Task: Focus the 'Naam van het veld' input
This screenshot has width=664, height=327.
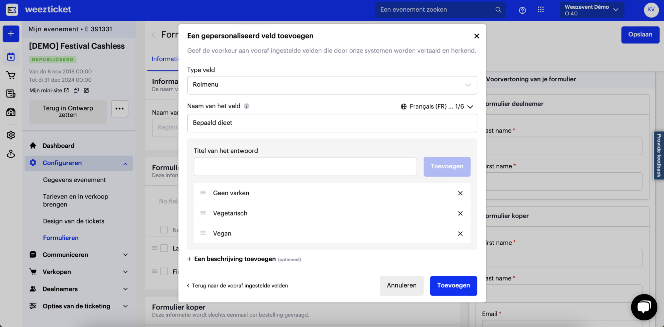Action: (x=332, y=123)
